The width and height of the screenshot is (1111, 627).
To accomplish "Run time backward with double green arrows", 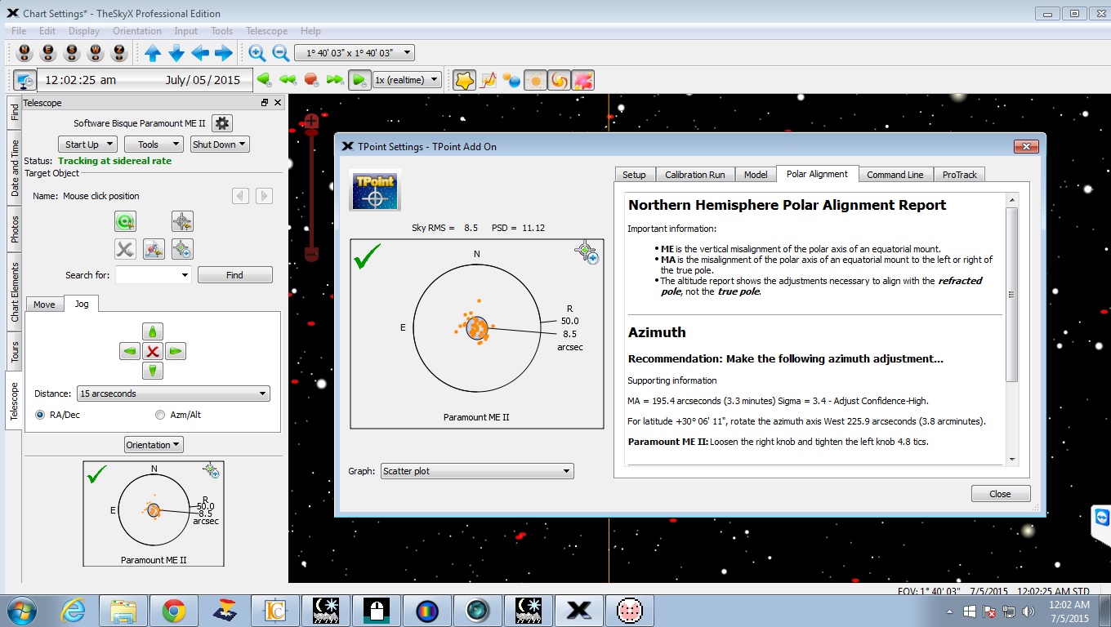I will [x=288, y=80].
